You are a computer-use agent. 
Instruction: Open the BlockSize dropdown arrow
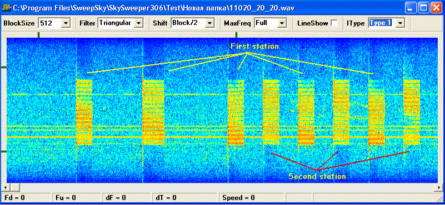pos(66,23)
